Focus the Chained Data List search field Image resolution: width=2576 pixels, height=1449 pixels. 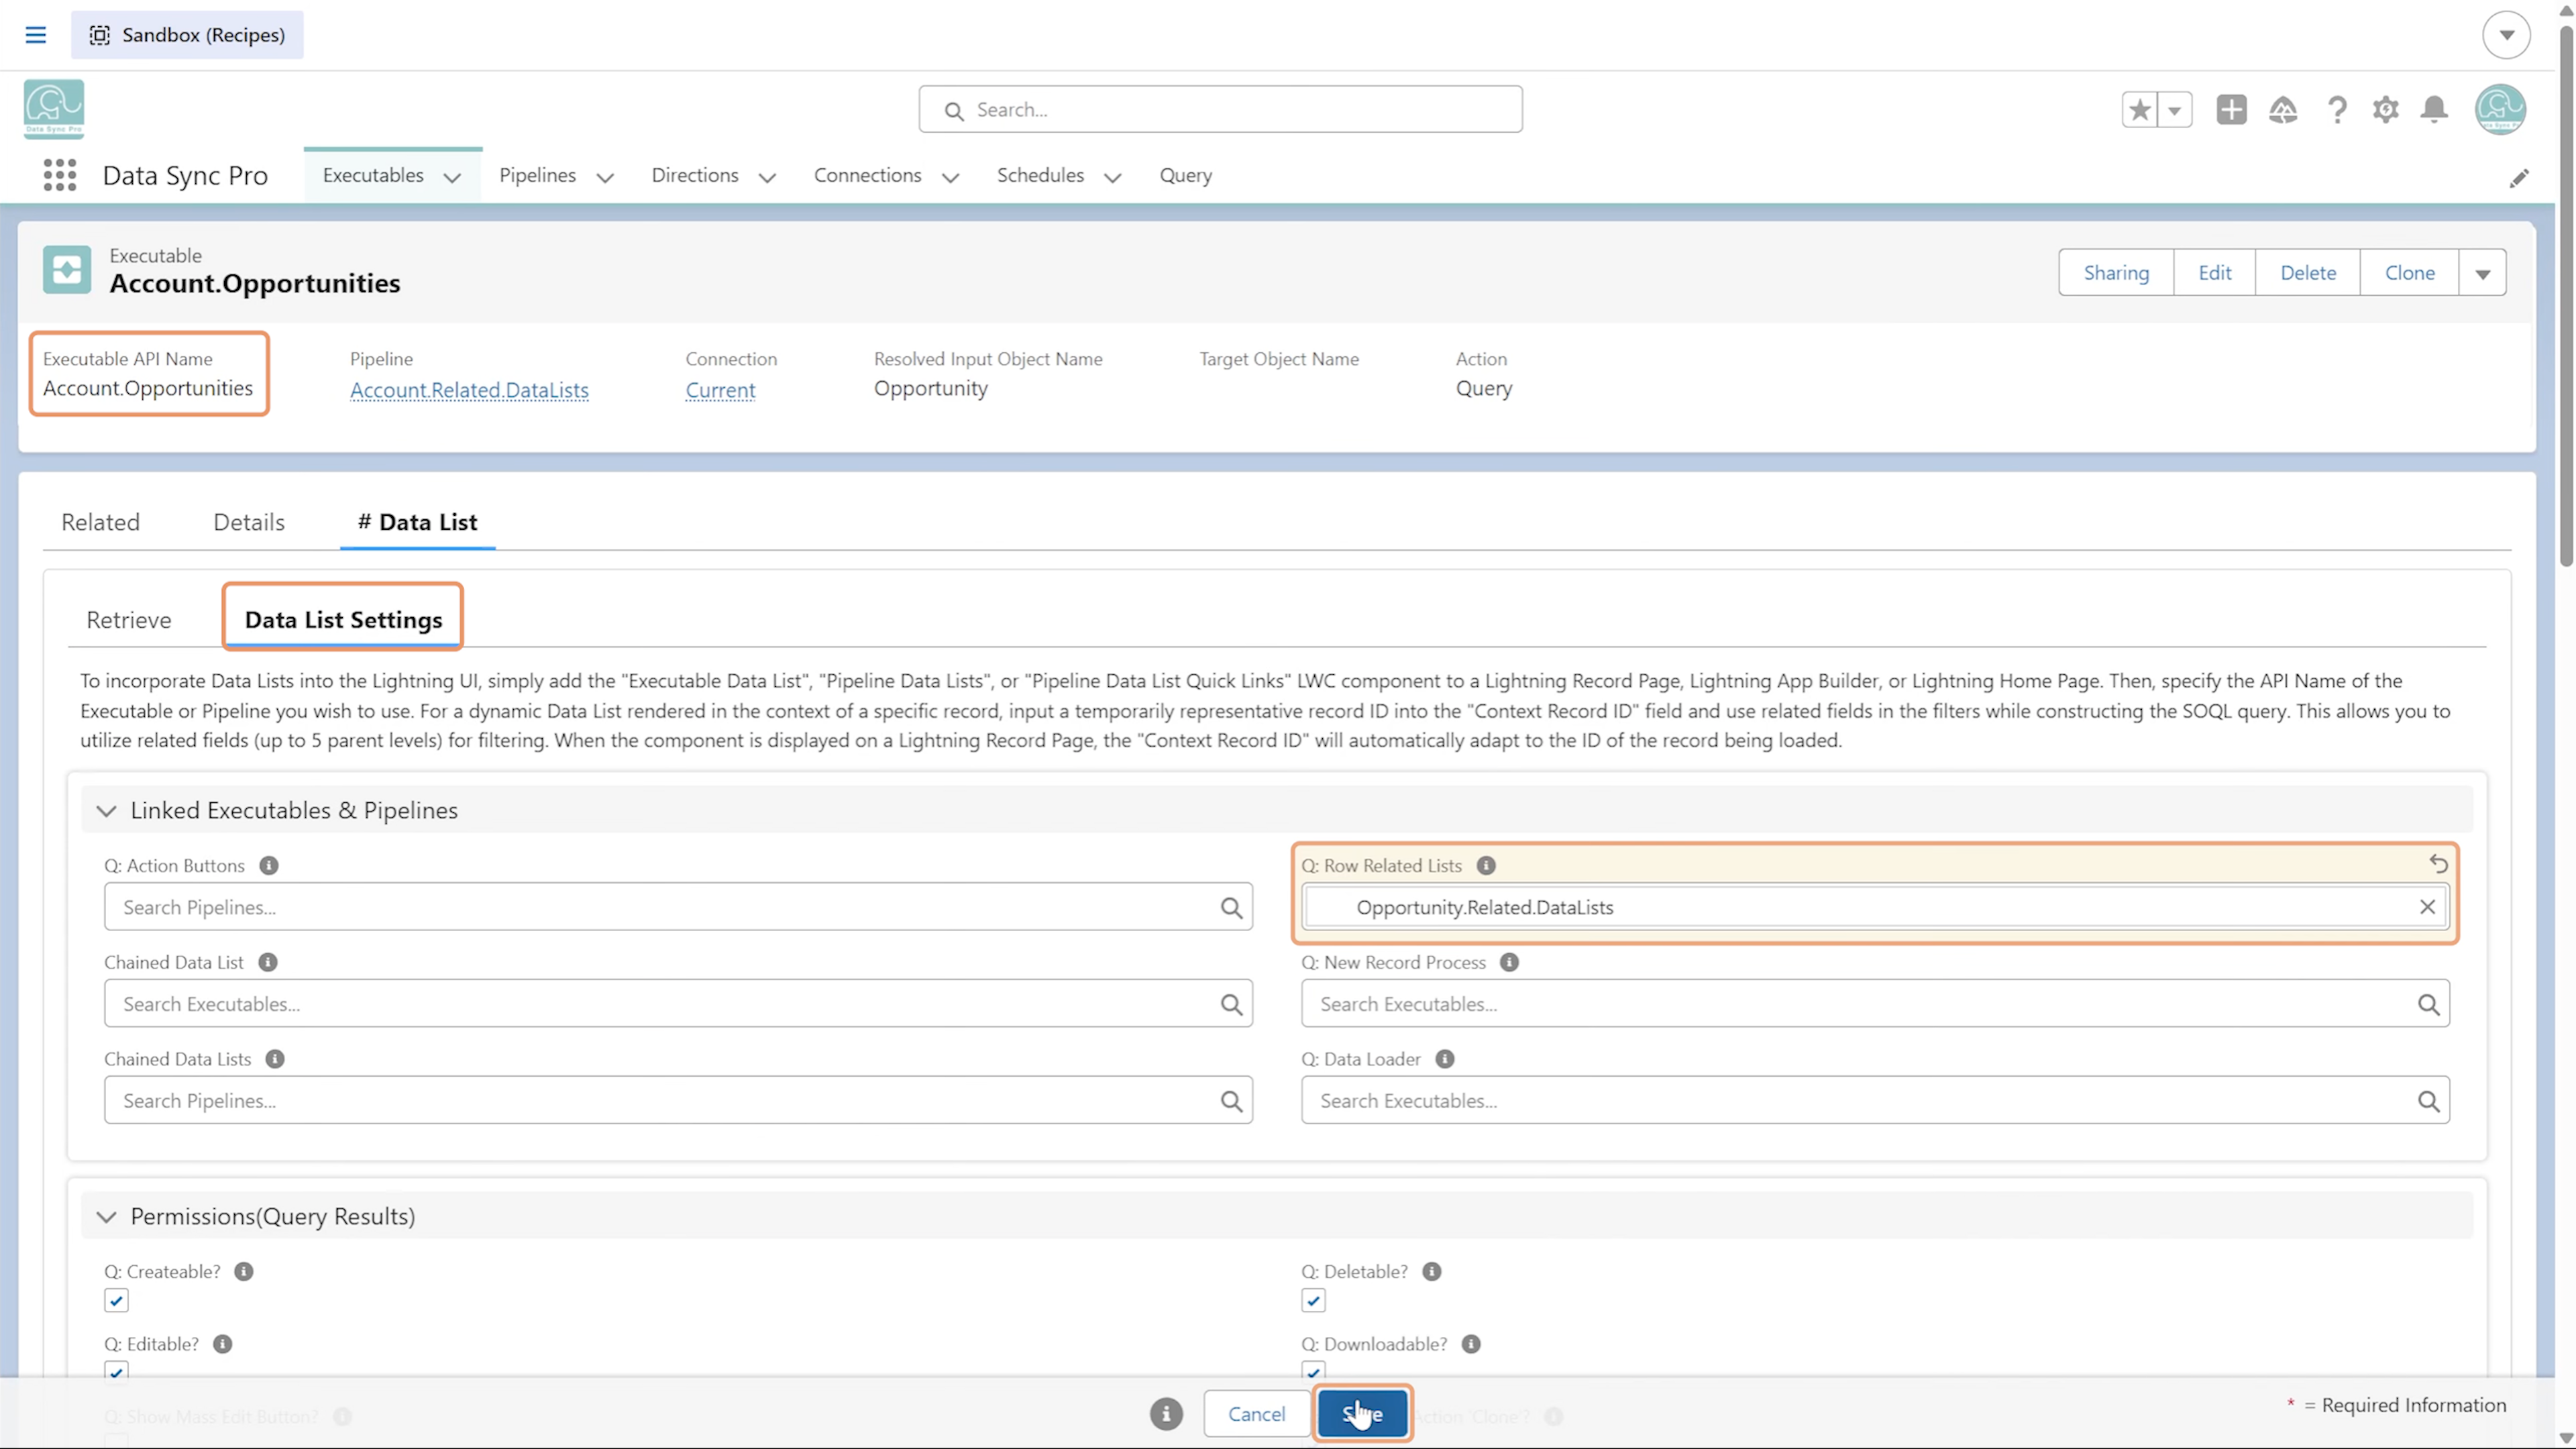pyautogui.click(x=678, y=1004)
